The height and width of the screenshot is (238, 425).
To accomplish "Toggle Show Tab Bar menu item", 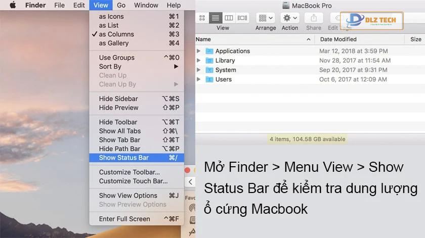I will tap(137, 140).
